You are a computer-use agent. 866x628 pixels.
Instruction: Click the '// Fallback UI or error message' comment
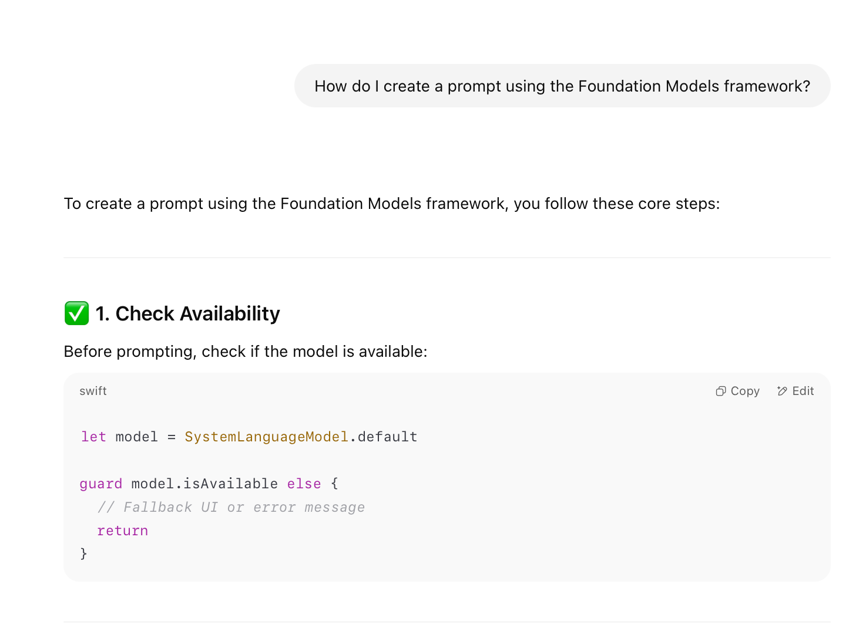(x=231, y=507)
